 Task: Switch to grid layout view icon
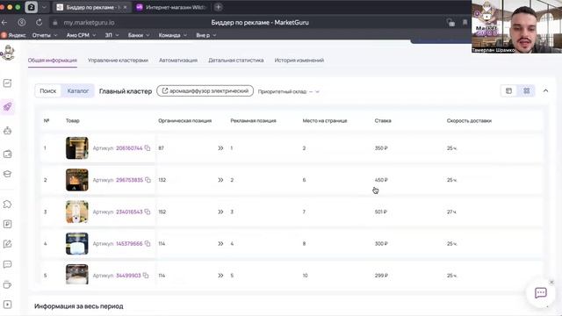[527, 91]
